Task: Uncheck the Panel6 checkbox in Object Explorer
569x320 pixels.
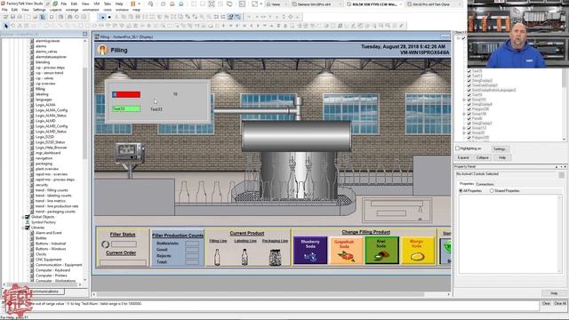Action: (469, 118)
